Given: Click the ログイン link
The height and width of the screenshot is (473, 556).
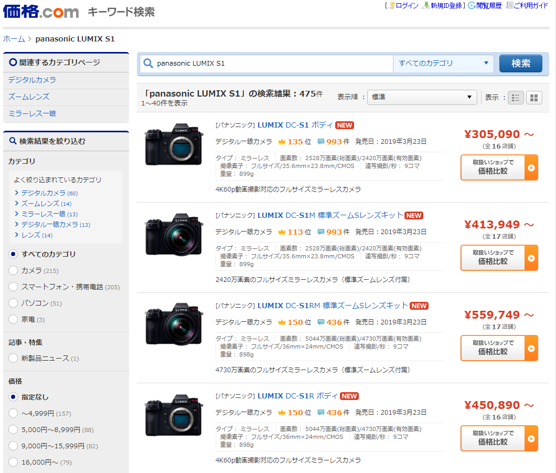Looking at the screenshot, I should tap(407, 5).
